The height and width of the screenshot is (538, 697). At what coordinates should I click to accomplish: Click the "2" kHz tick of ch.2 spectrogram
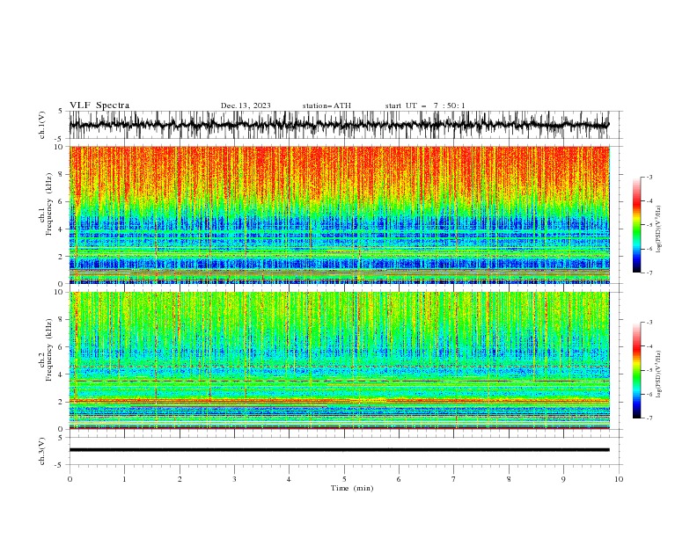(62, 402)
